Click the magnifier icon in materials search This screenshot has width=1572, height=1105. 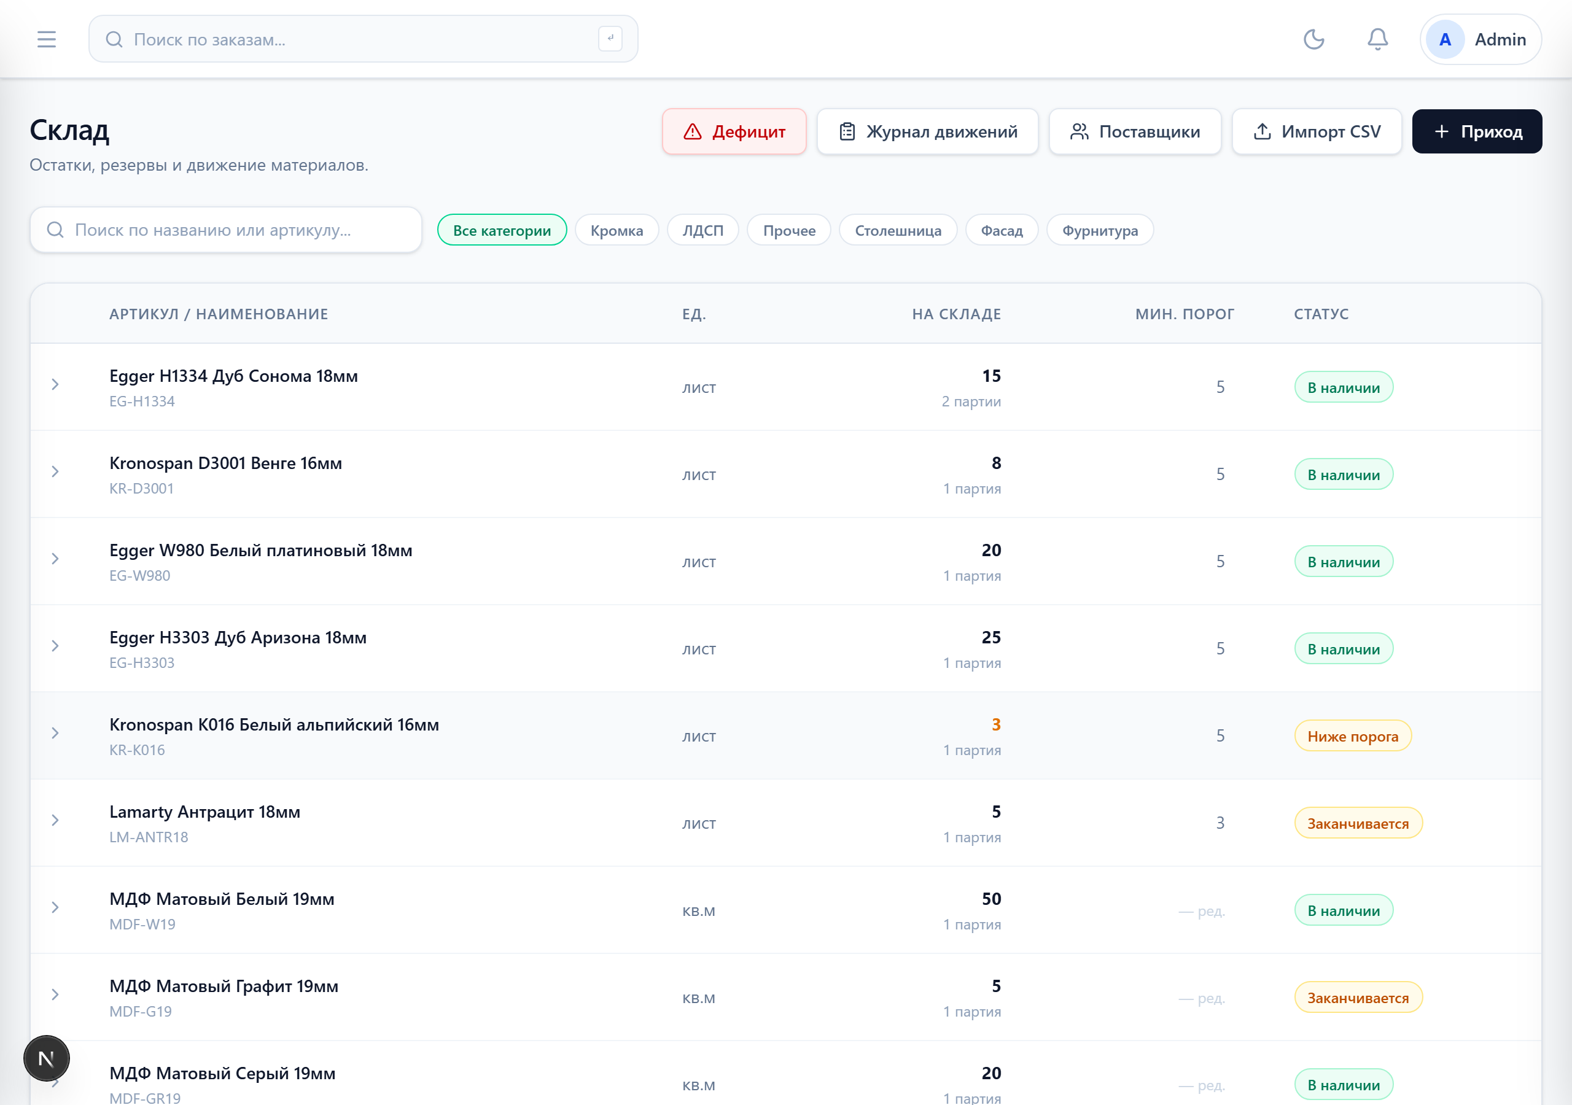pos(55,230)
